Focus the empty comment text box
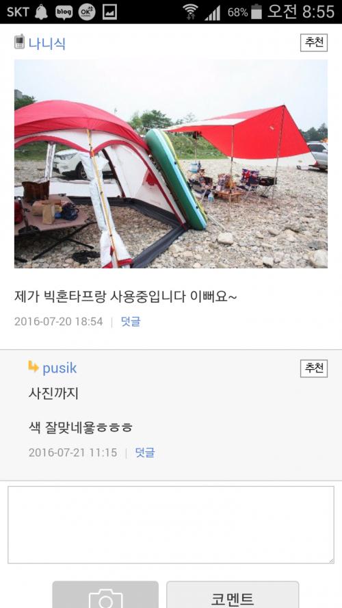This screenshot has height=608, width=342. [171, 524]
